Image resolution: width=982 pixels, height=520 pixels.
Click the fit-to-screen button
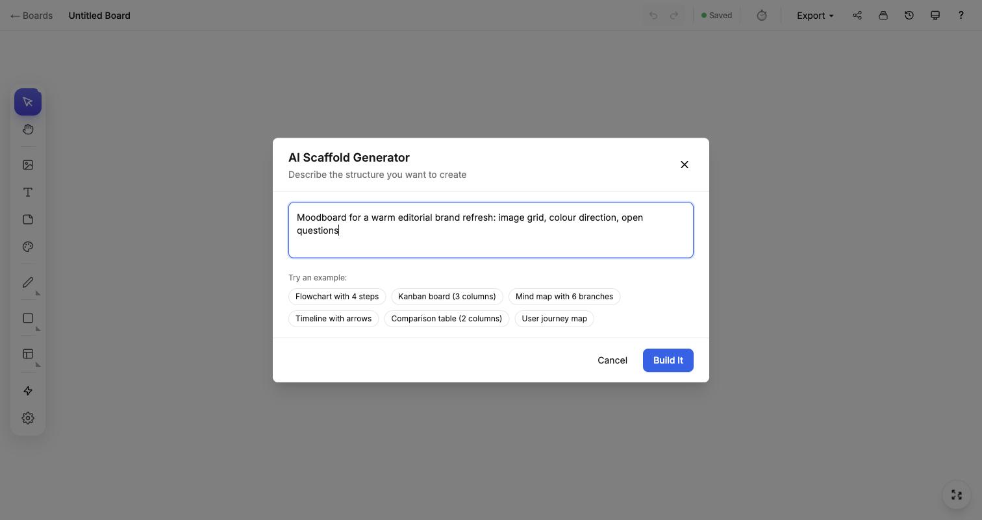pos(957,495)
